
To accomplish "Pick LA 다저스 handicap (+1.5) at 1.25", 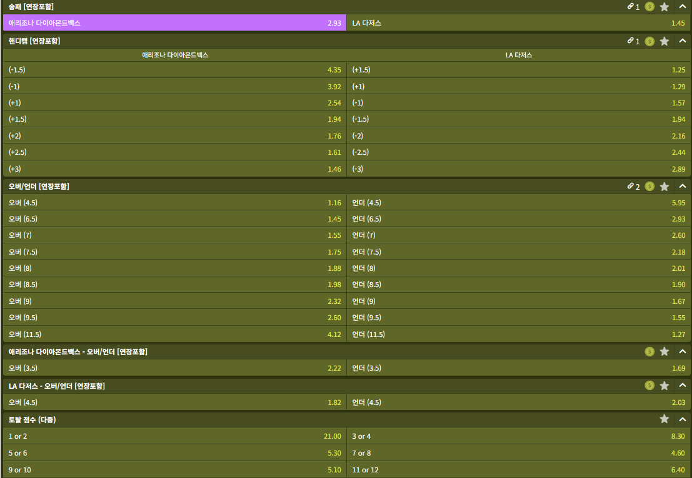I will point(519,70).
